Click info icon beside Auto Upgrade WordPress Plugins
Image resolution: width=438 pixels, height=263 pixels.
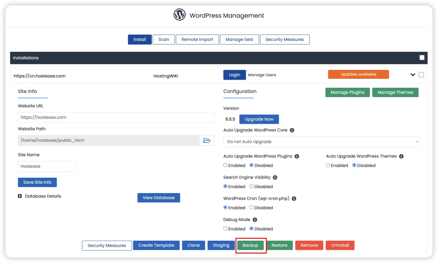click(x=296, y=156)
